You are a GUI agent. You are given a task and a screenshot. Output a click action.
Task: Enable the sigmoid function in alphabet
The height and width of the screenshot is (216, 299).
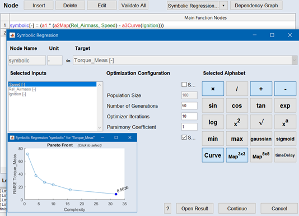285,139
